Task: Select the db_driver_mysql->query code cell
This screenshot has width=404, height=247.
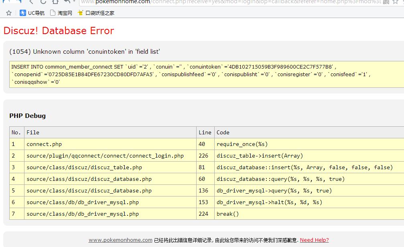Action: point(309,190)
